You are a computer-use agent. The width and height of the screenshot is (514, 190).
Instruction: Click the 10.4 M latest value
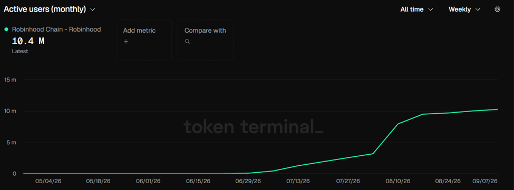(28, 41)
